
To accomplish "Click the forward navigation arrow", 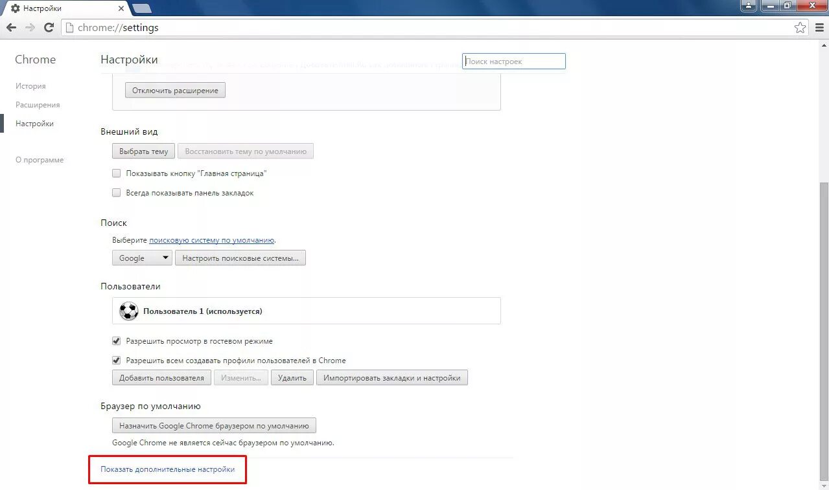I will pos(30,28).
